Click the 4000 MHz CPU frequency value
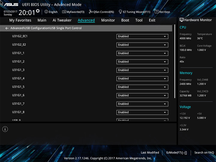This screenshot has height=162, width=216. 185,38
